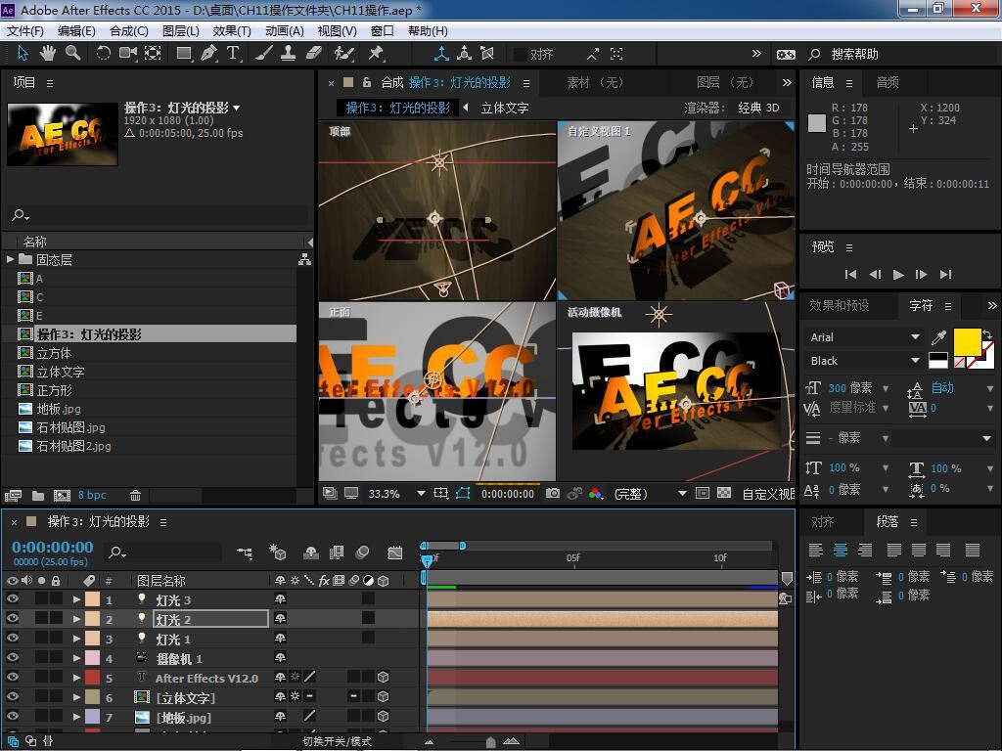Choose the Local Axis mode icon
This screenshot has height=751, width=1002.
pyautogui.click(x=441, y=54)
